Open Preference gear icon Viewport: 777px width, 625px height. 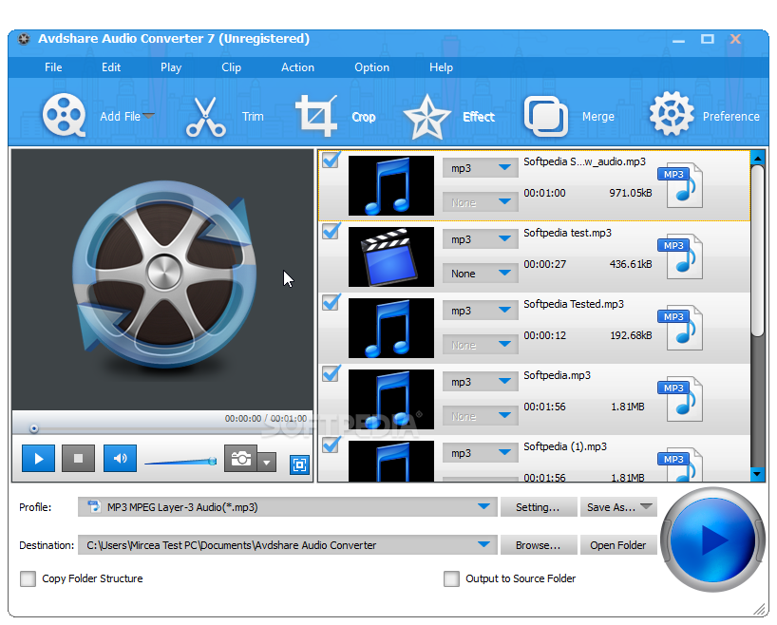[x=672, y=113]
